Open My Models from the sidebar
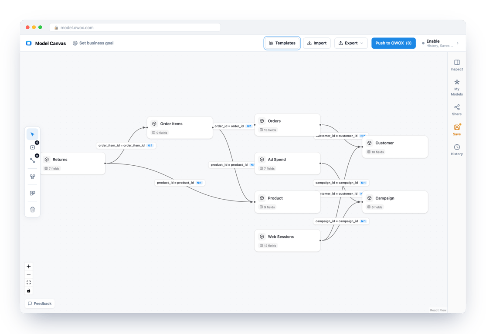The width and height of the screenshot is (486, 334). (457, 87)
